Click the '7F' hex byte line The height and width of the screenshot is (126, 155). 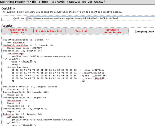tap(13, 81)
